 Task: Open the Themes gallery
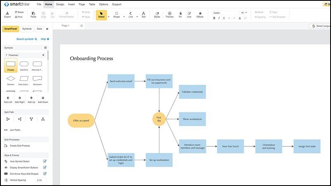[169, 14]
